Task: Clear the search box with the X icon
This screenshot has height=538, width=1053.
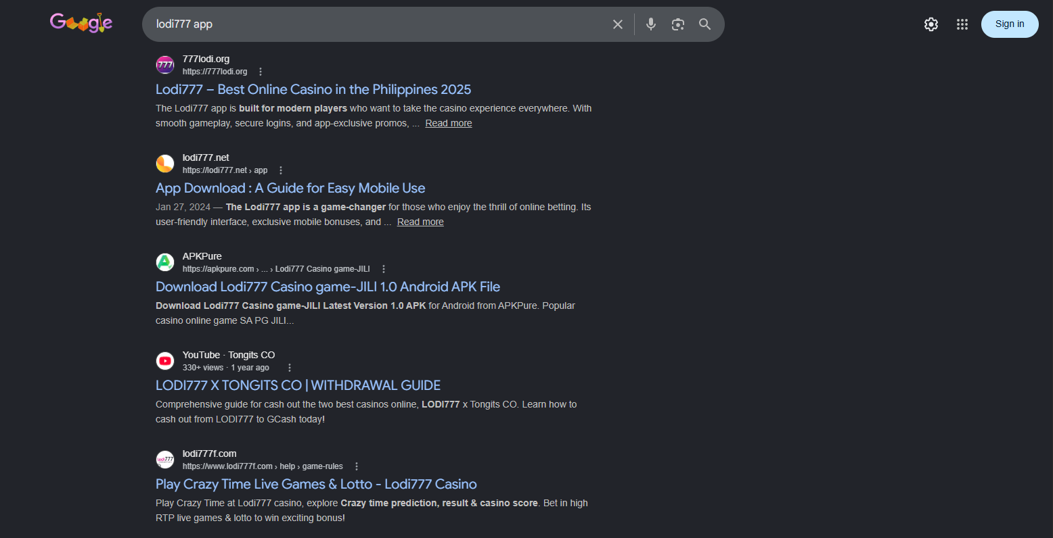Action: click(x=618, y=24)
